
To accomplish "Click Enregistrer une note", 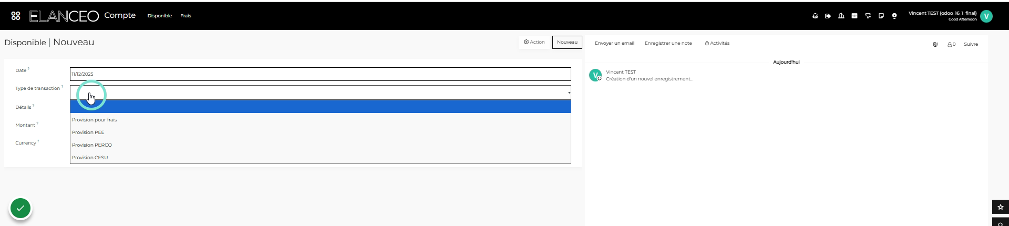I will click(x=668, y=43).
